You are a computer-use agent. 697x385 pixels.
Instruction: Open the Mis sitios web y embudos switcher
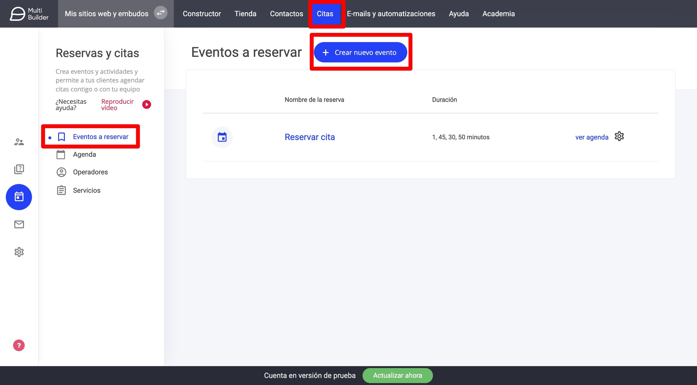[x=106, y=14]
